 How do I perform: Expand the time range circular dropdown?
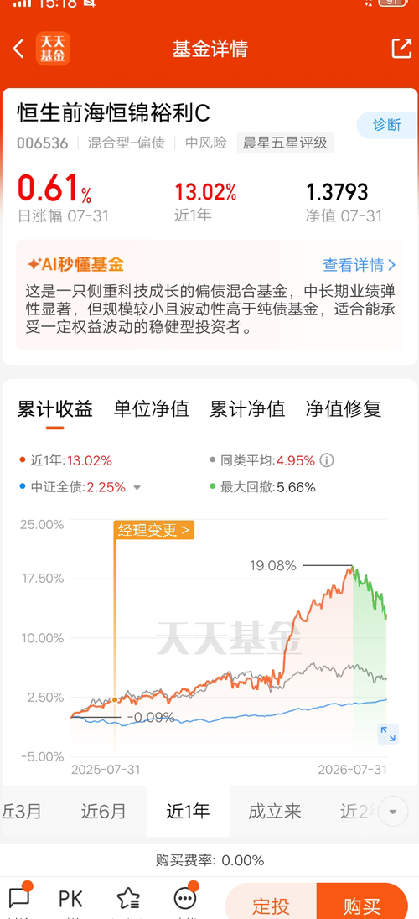pos(393,812)
